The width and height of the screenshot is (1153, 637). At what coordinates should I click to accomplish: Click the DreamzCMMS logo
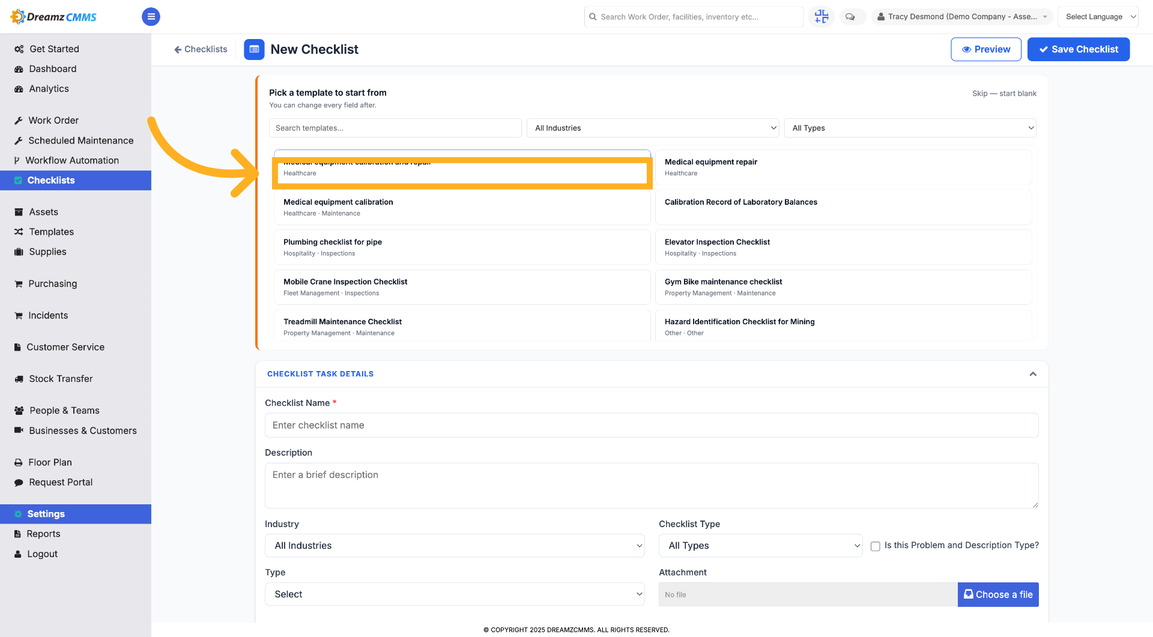(53, 17)
